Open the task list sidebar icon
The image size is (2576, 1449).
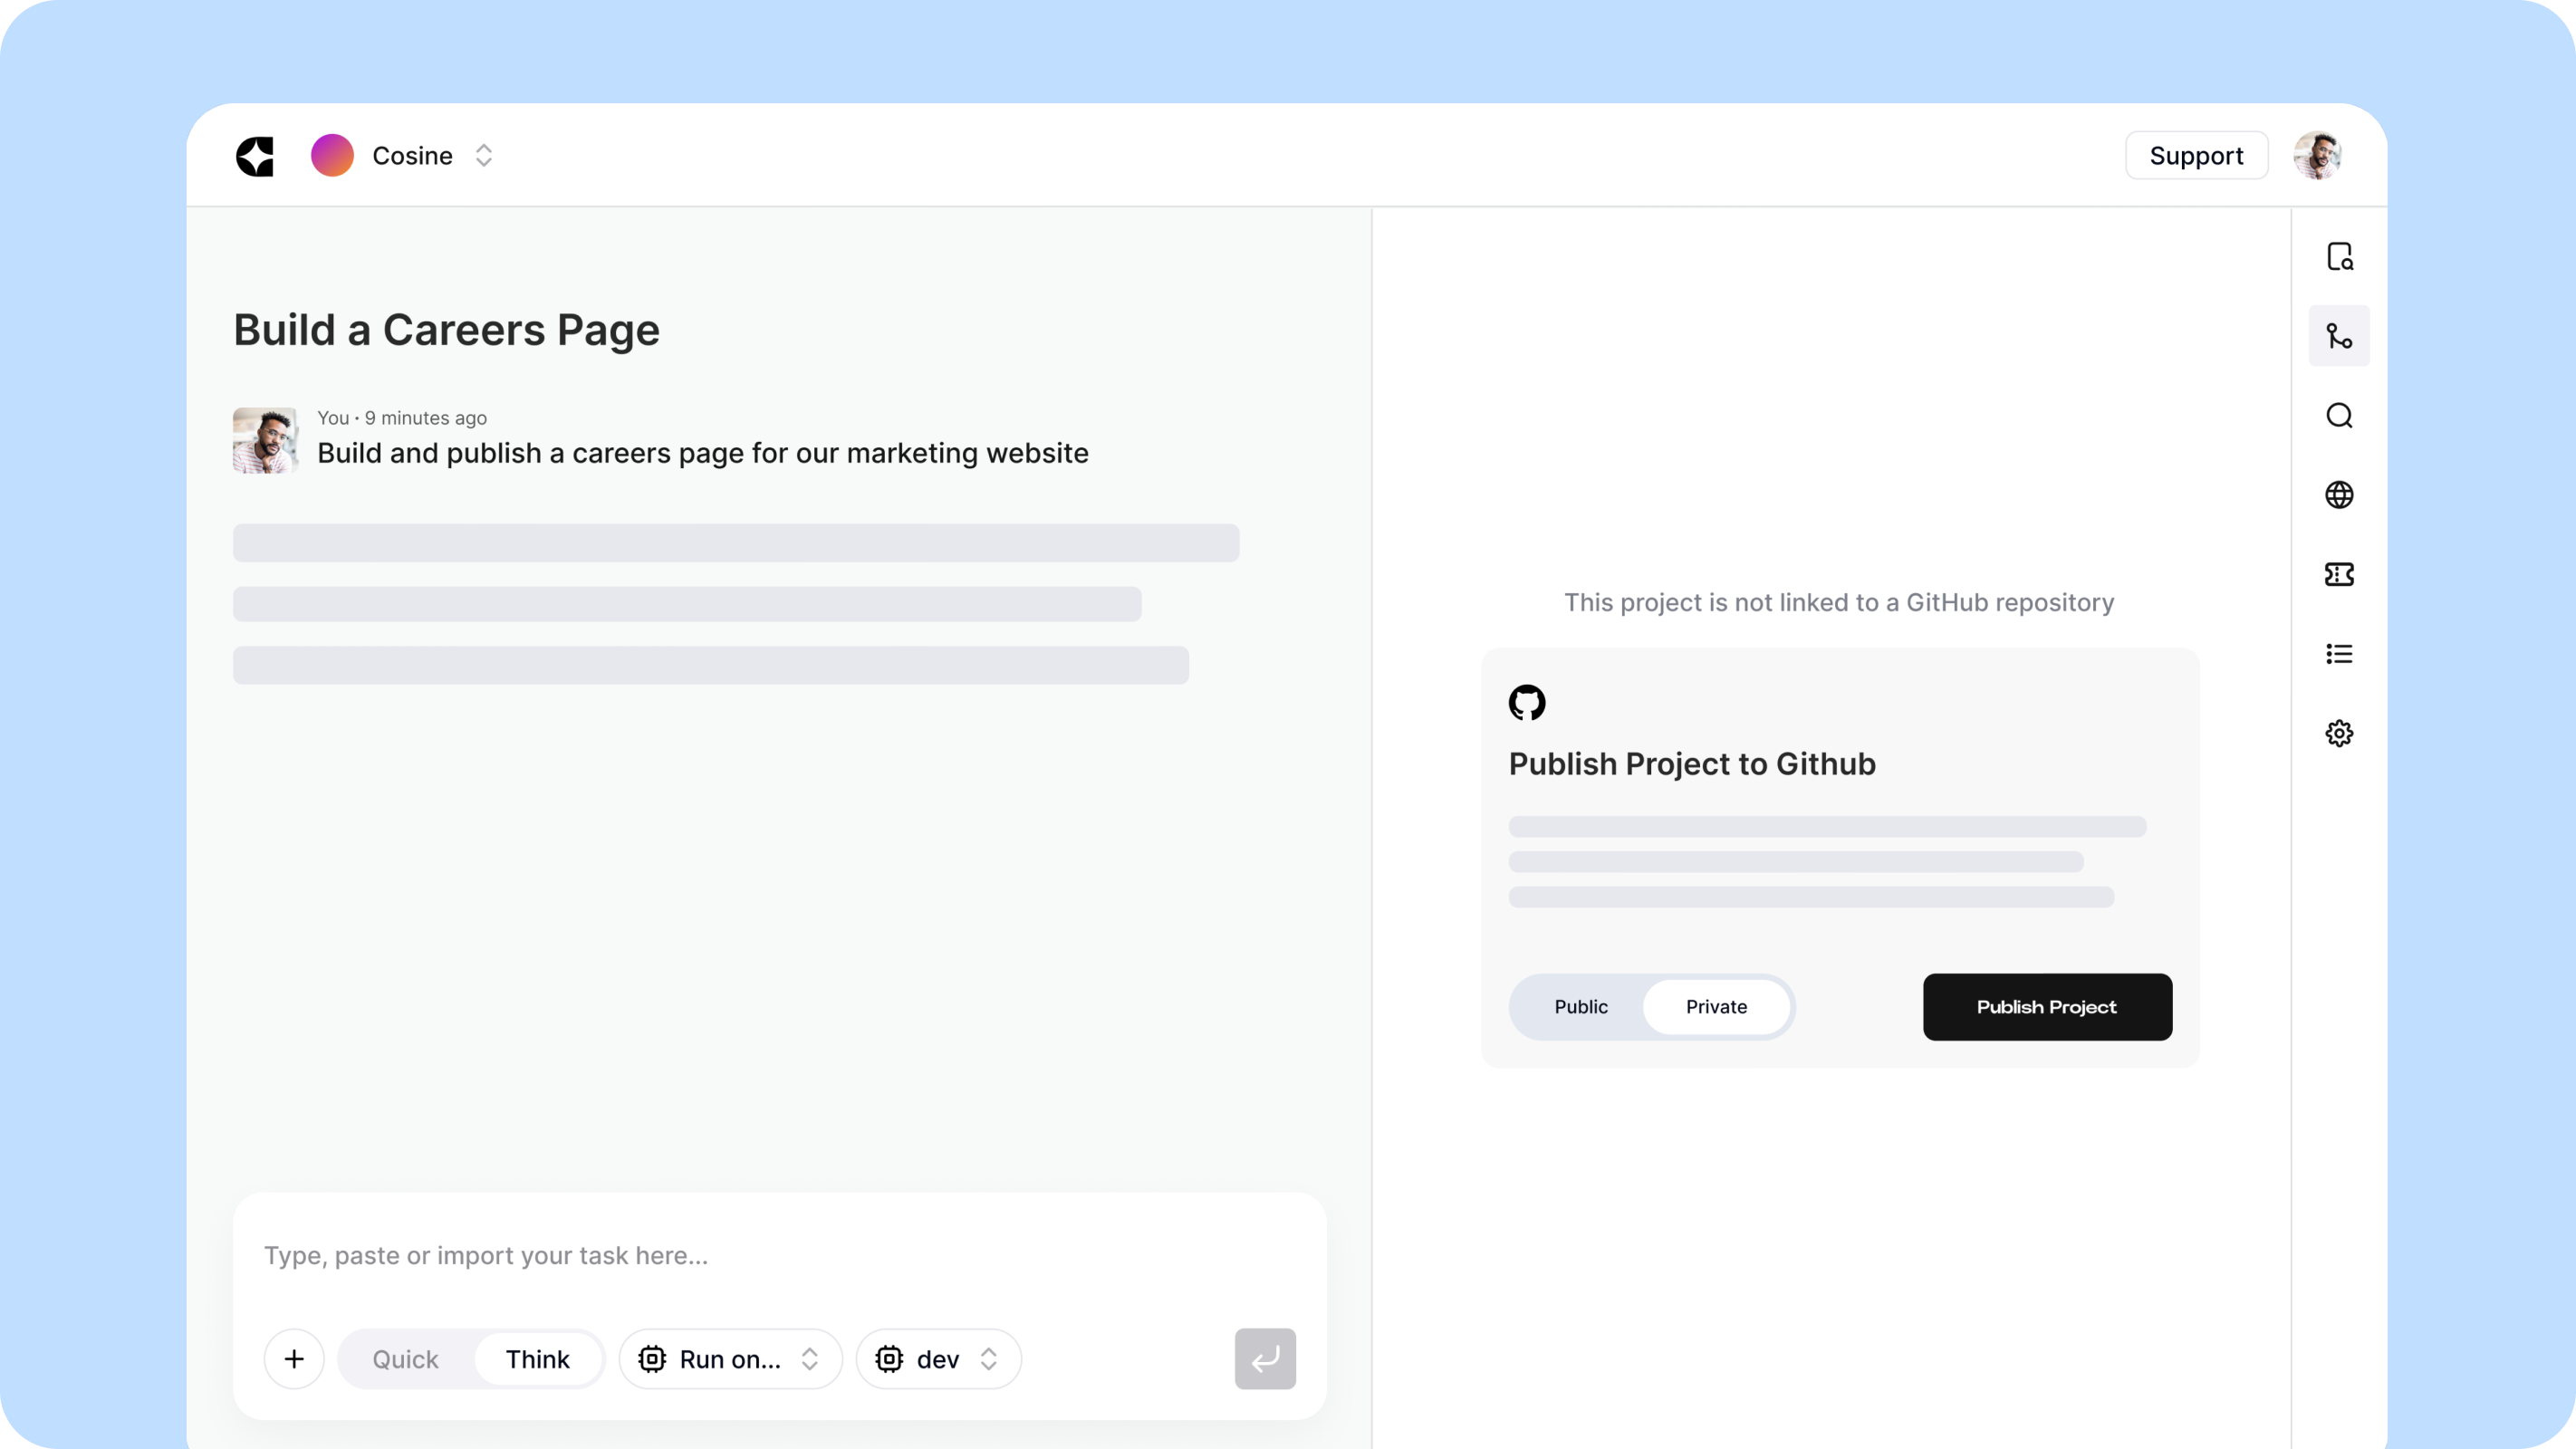click(x=2339, y=654)
